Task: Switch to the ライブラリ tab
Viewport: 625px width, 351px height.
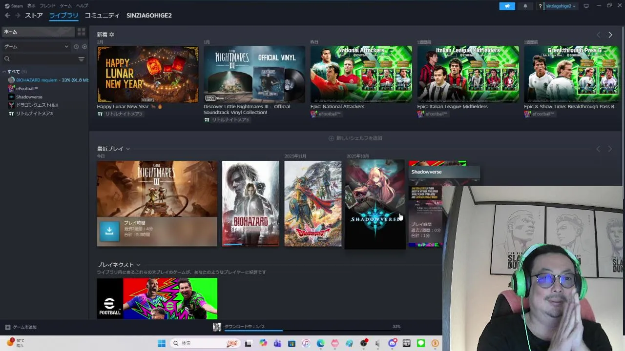Action: (x=63, y=16)
